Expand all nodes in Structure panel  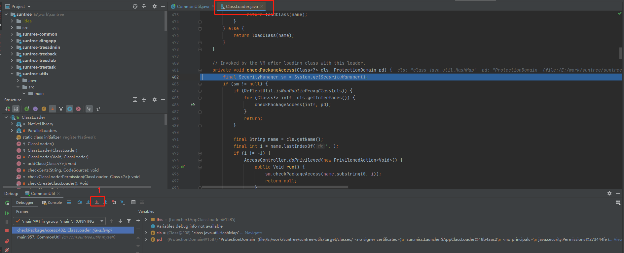tap(135, 100)
